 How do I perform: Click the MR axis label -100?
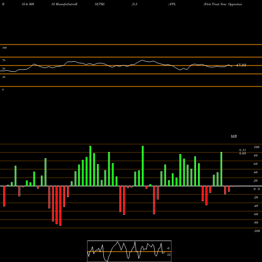tap(257, 231)
